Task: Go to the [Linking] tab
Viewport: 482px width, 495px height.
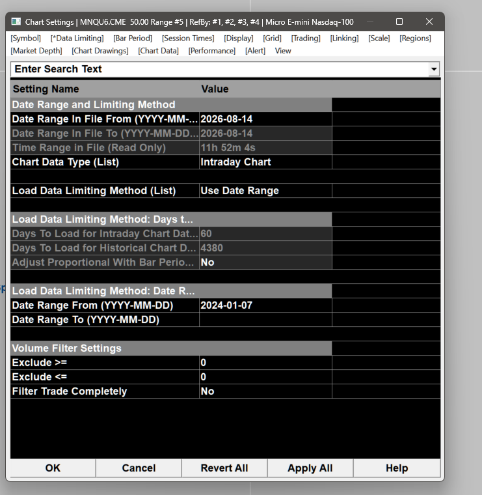Action: (x=344, y=38)
